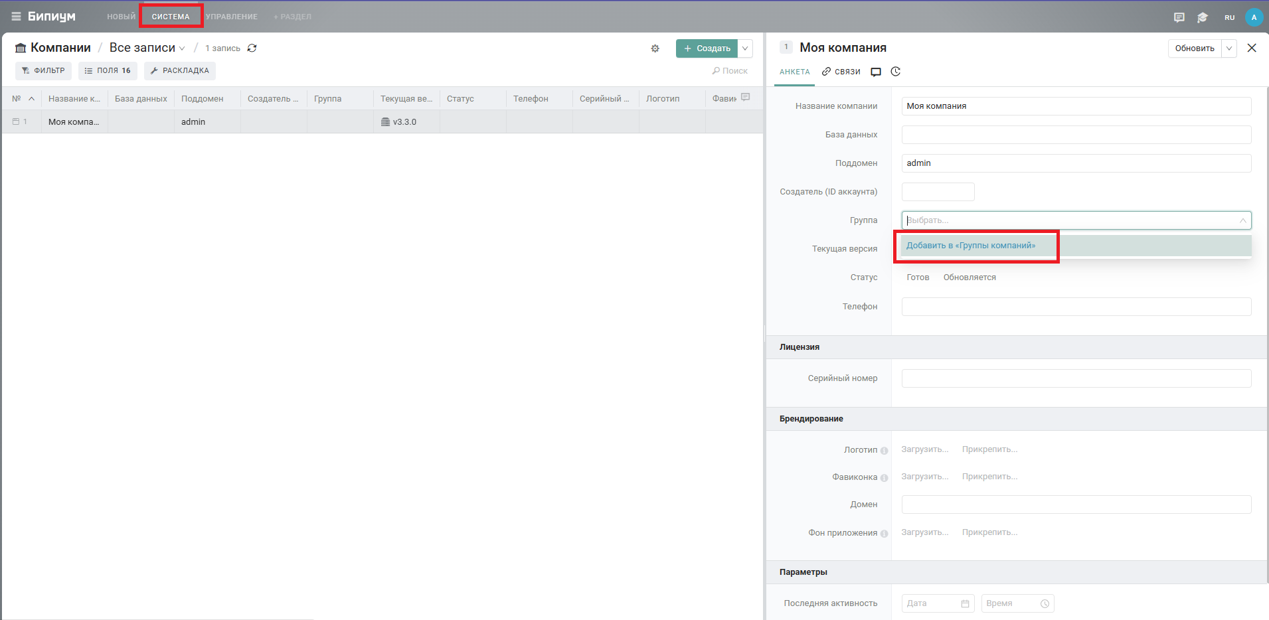Screen dimensions: 1269x620
Task: Upload favicon via Фавиконка Загрузить
Action: tap(924, 477)
